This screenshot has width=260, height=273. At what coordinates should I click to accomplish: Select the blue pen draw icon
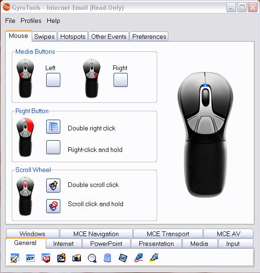138,258
